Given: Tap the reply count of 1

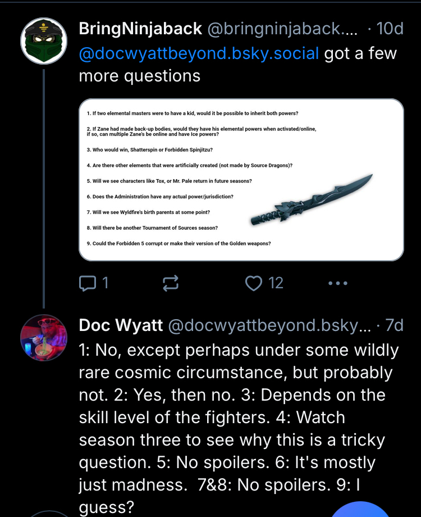Looking at the screenshot, I should [104, 283].
